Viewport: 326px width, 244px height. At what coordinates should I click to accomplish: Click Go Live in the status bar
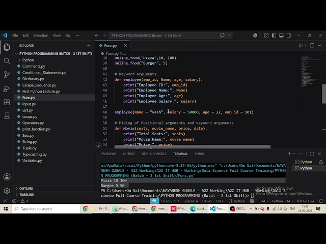pos(305,201)
